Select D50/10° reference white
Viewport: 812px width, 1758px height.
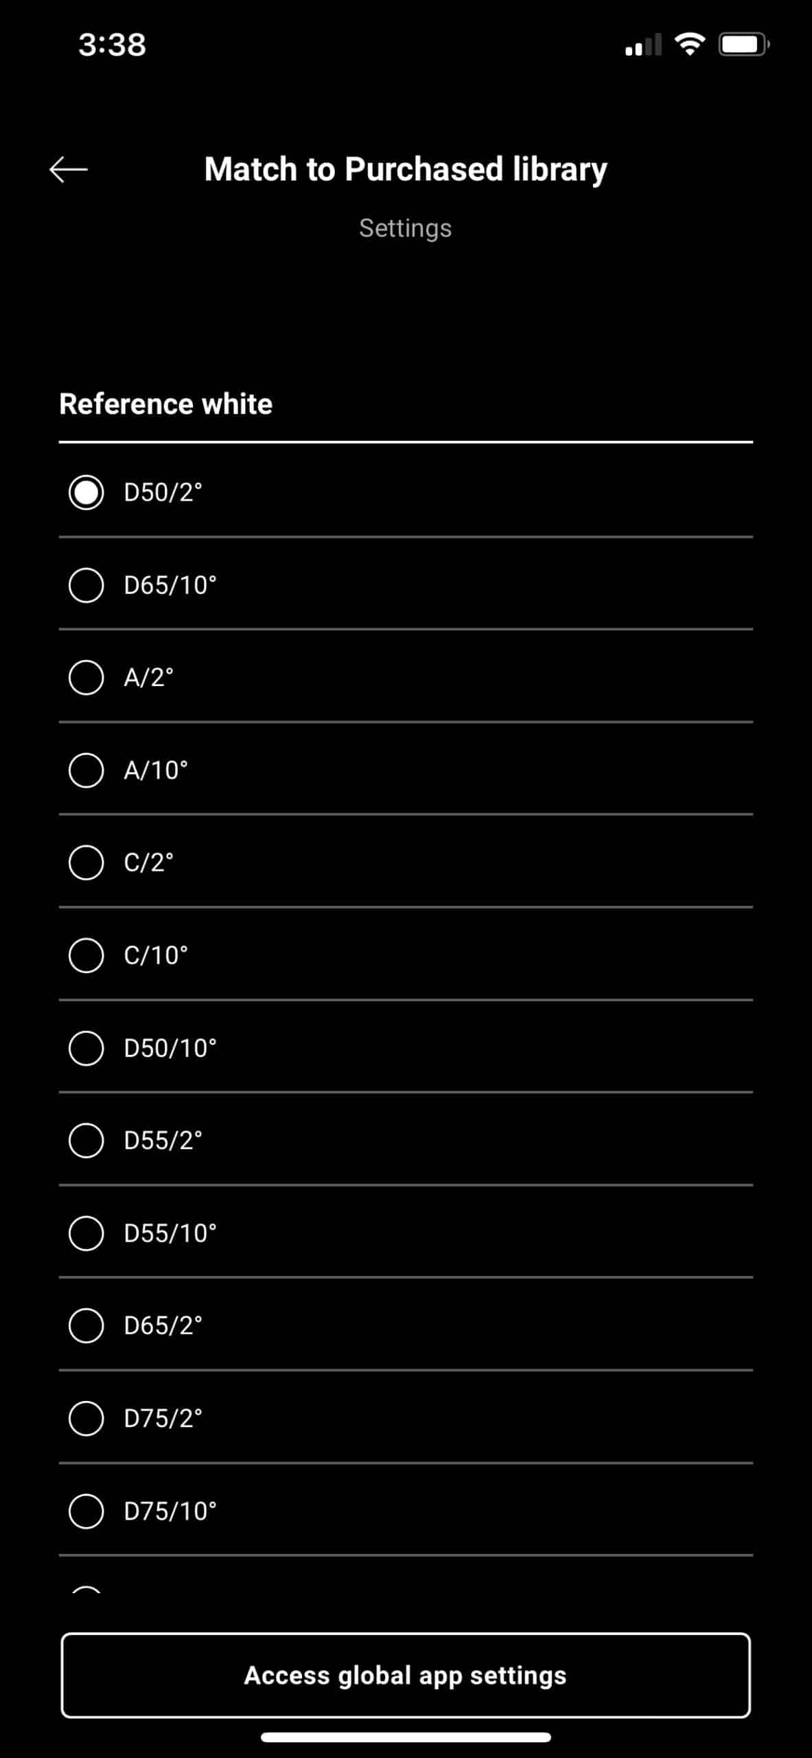(86, 1048)
